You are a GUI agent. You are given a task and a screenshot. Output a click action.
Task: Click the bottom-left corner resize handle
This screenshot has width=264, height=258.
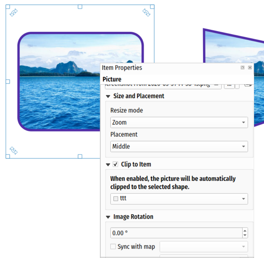8,156
